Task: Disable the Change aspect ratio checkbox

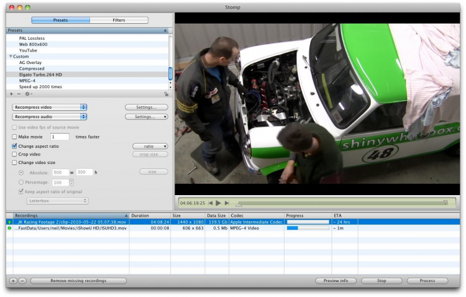Action: [x=14, y=145]
